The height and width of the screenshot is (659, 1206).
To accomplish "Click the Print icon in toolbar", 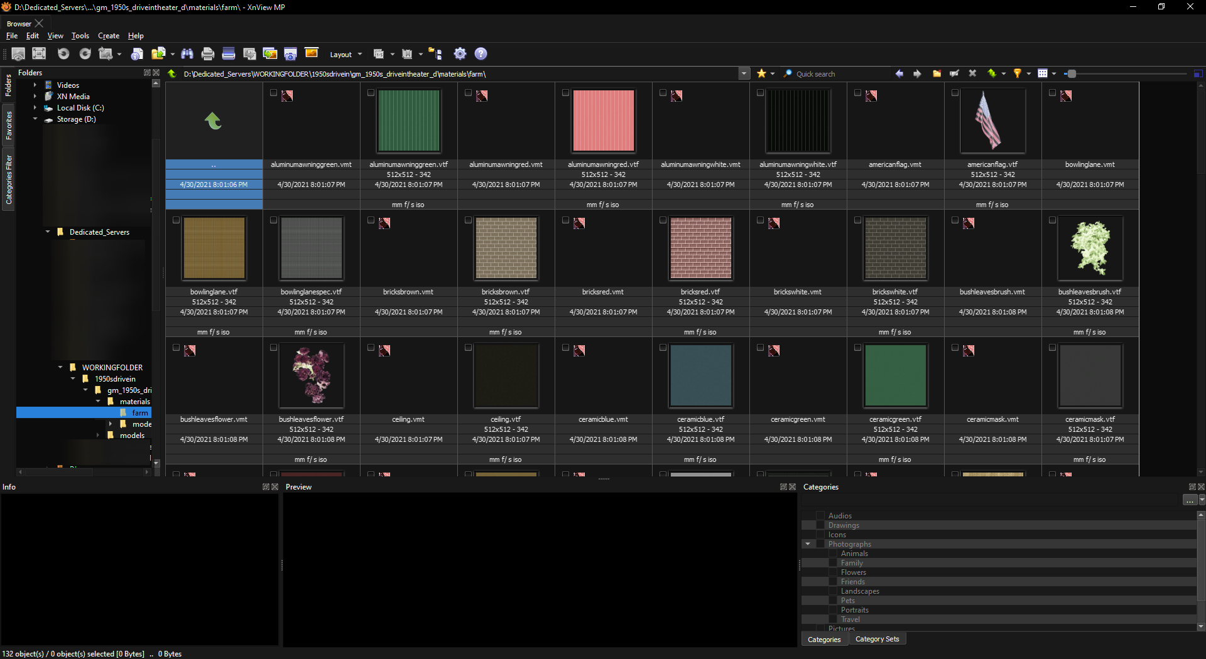I will tap(208, 54).
